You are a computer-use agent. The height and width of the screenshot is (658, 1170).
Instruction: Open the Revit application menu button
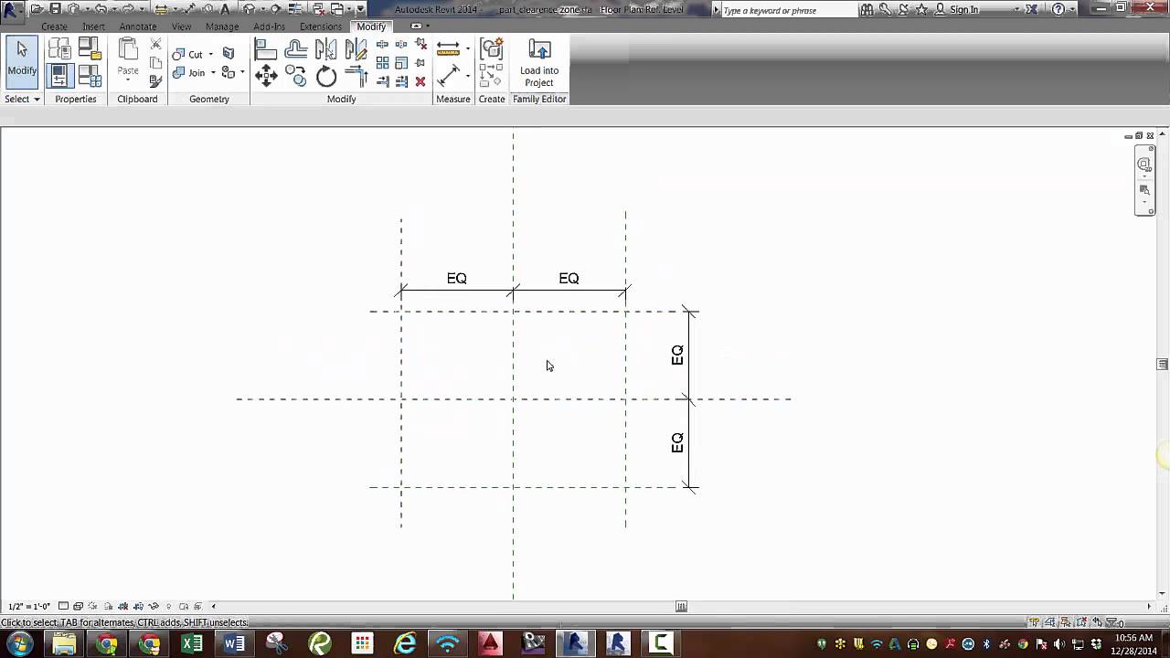(x=12, y=11)
